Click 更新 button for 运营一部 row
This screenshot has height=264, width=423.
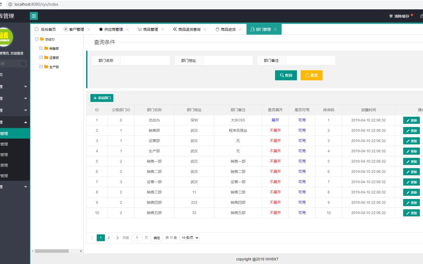click(411, 182)
